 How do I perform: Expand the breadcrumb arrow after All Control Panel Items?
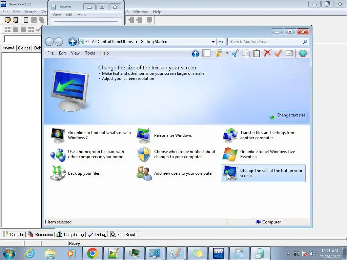coord(137,42)
